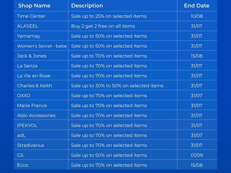Select the IPEKYOL shop name
The image size is (231, 173).
pyautogui.click(x=27, y=125)
